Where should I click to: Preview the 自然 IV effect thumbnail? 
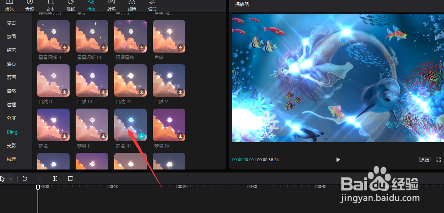coord(130,81)
